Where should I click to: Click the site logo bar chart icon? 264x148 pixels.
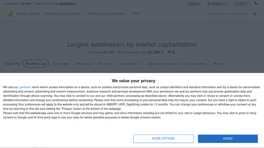[x=9, y=14]
